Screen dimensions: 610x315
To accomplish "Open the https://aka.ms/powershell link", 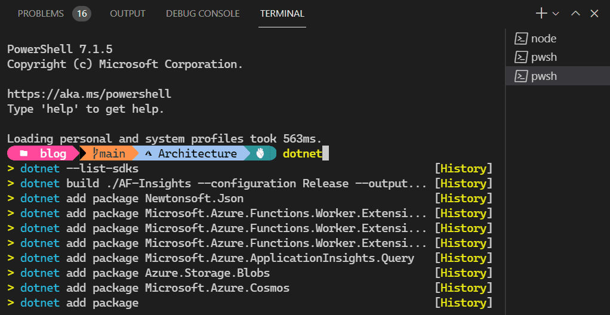I will click(x=89, y=94).
